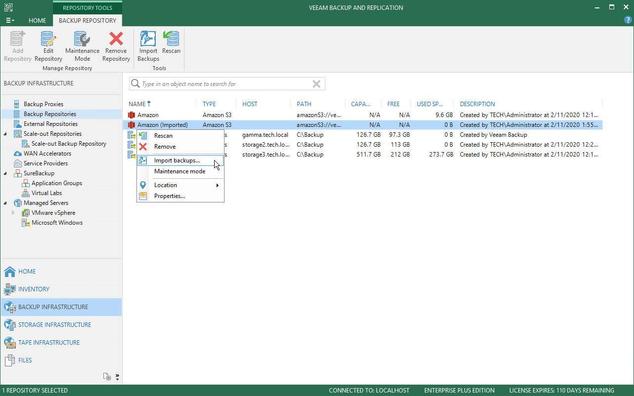Click Import Backups in the ribbon
The width and height of the screenshot is (634, 396).
(148, 46)
